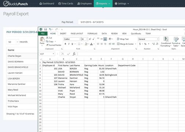Open the QuickBooks ribbon tab
This screenshot has width=185, height=132.
(x=136, y=33)
